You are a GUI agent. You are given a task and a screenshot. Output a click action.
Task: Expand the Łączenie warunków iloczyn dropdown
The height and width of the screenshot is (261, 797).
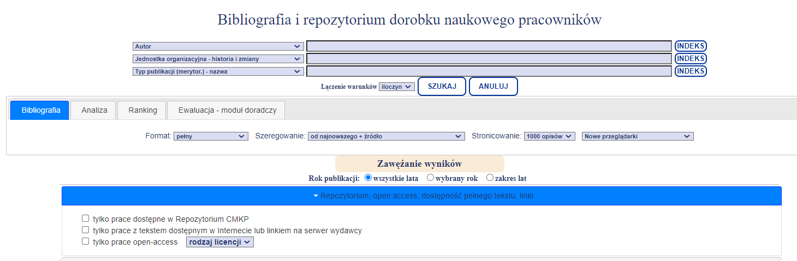coord(397,87)
